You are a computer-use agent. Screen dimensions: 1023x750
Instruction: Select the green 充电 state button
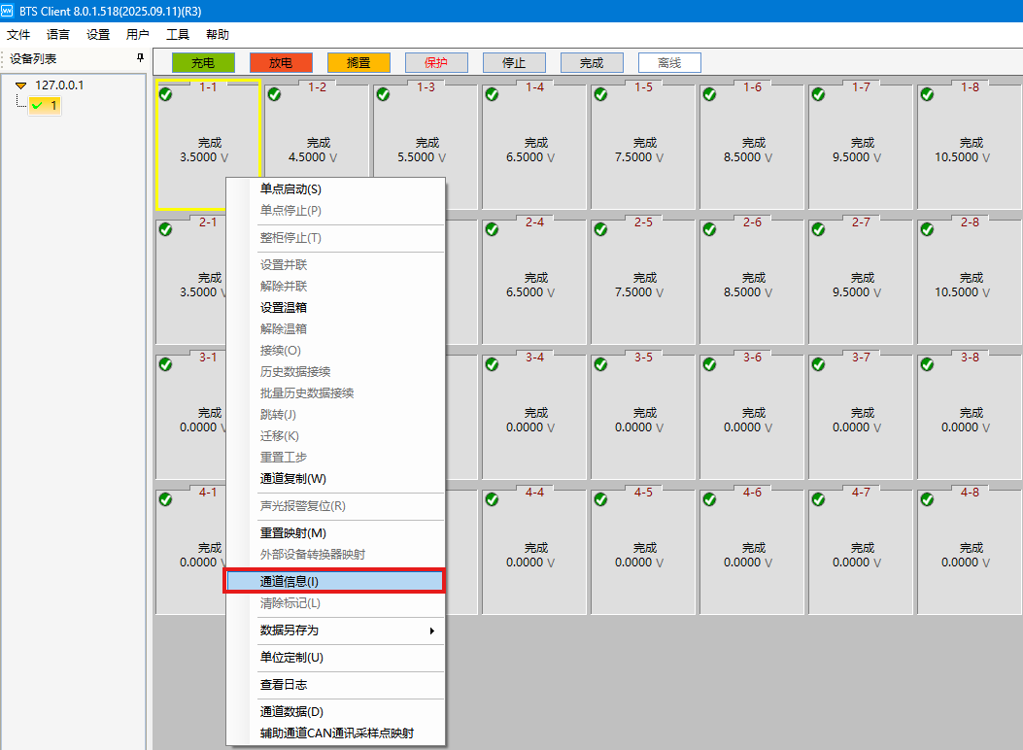click(x=202, y=61)
